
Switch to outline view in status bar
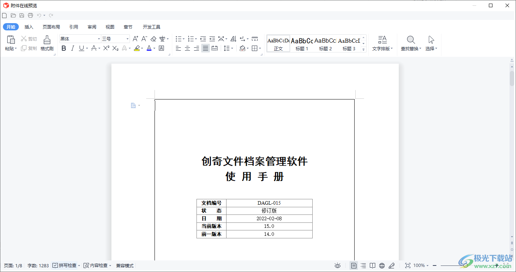point(363,265)
